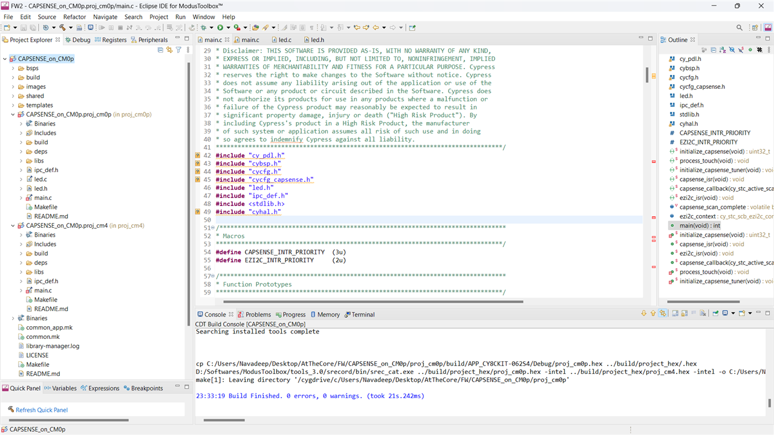Open the Refactor menu
Image resolution: width=774 pixels, height=435 pixels.
click(74, 17)
